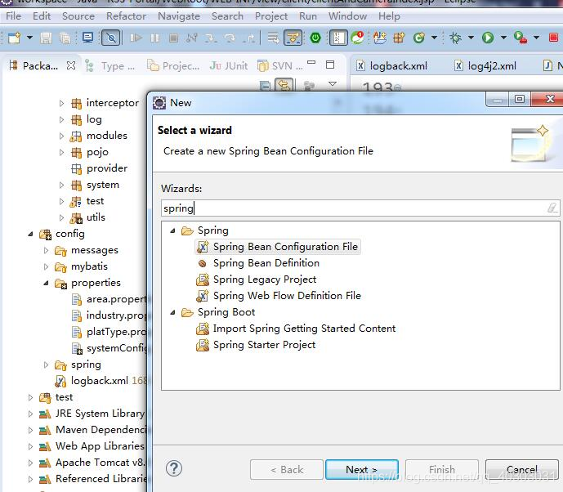Open the External Tools dropdown arrow
The image size is (563, 492).
[x=536, y=38]
